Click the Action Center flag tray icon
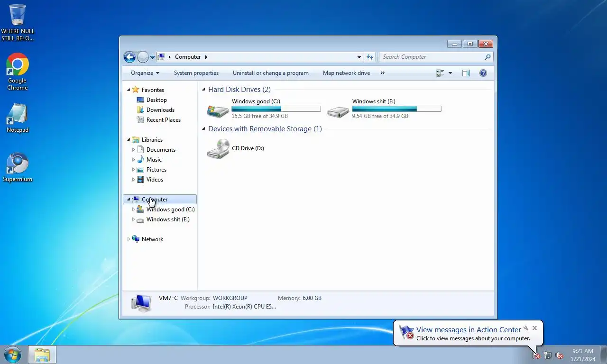The image size is (607, 364). [x=536, y=355]
